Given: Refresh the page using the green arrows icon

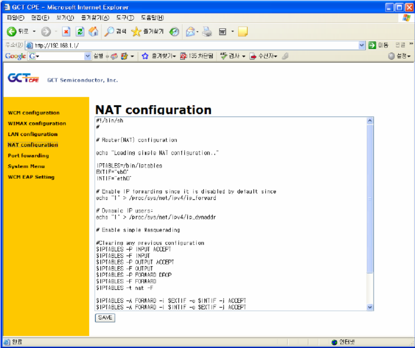Looking at the screenshot, I should point(80,32).
